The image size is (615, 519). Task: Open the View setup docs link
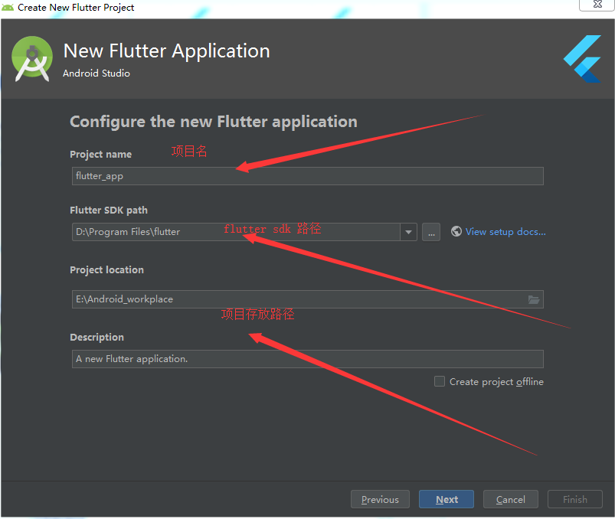tap(505, 231)
